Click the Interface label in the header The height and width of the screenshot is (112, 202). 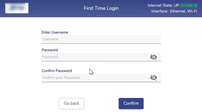[159, 11]
